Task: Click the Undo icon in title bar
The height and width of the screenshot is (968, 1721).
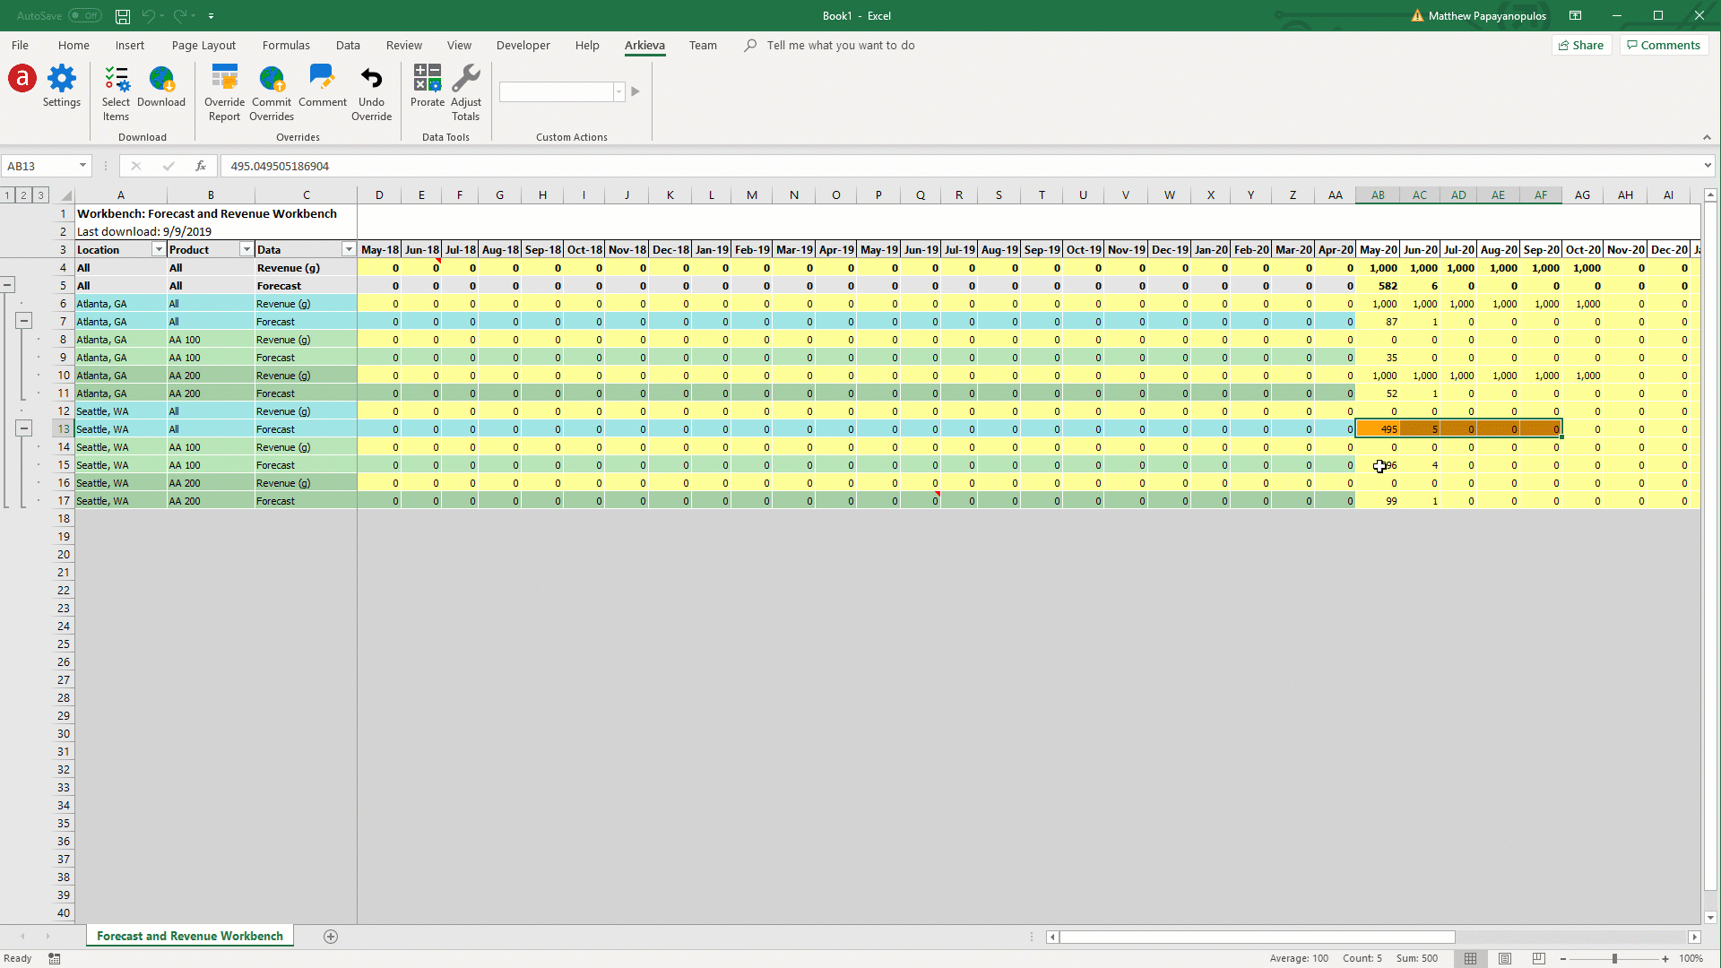Action: [149, 16]
